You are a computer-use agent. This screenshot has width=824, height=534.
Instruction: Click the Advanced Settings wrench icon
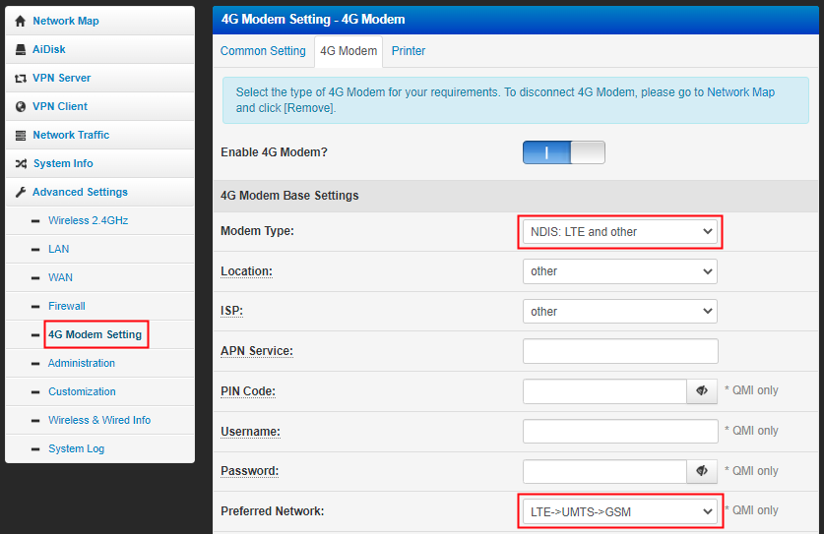(20, 192)
